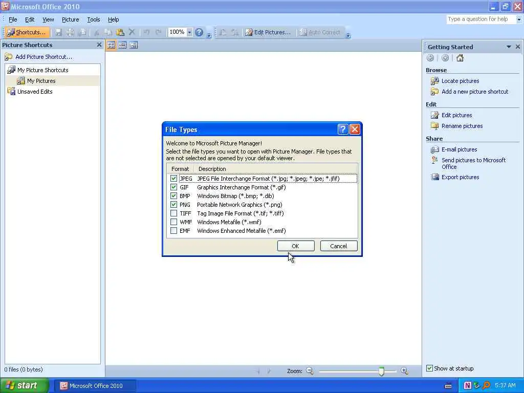
Task: Open Getting Started pane dropdown arrow
Action: coord(509,47)
